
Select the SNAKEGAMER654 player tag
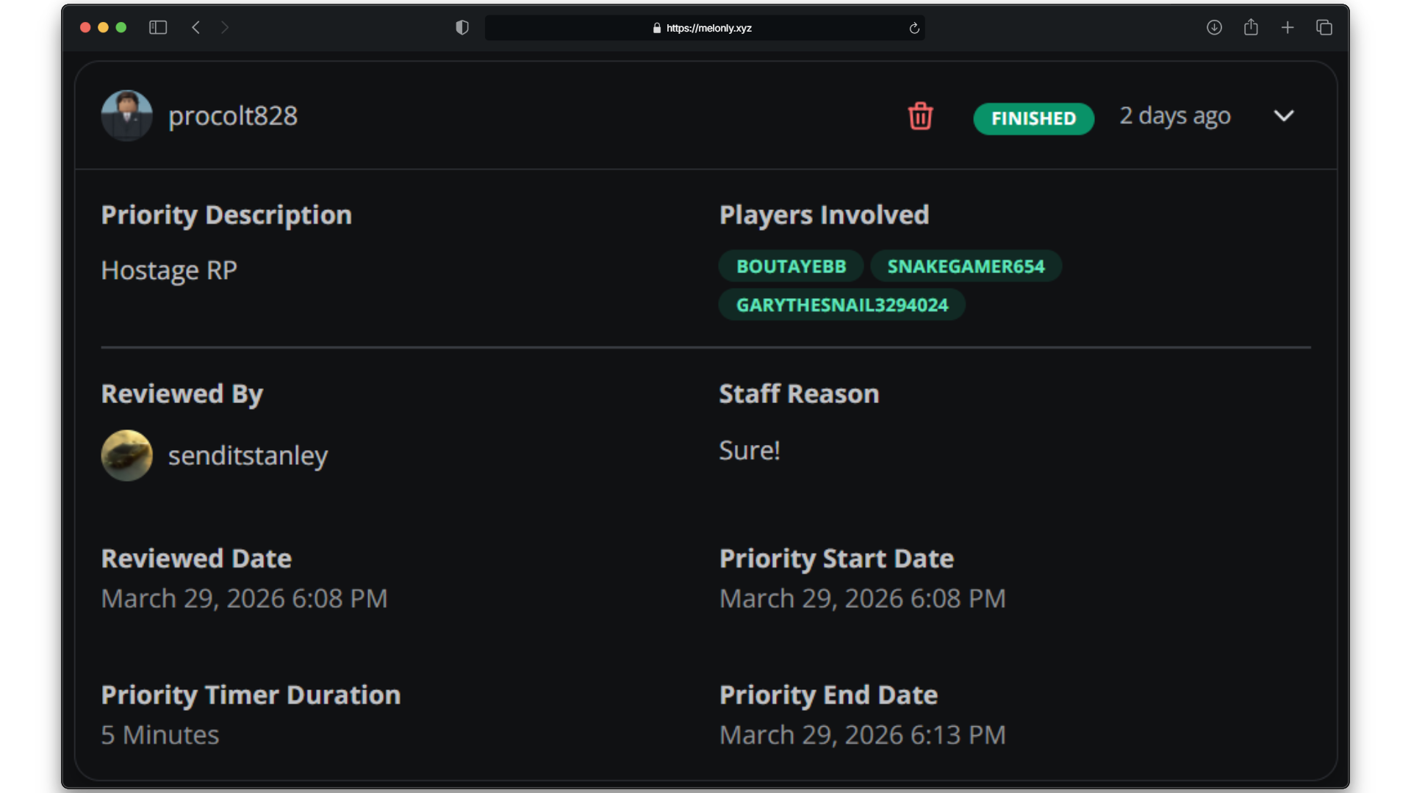[966, 267]
